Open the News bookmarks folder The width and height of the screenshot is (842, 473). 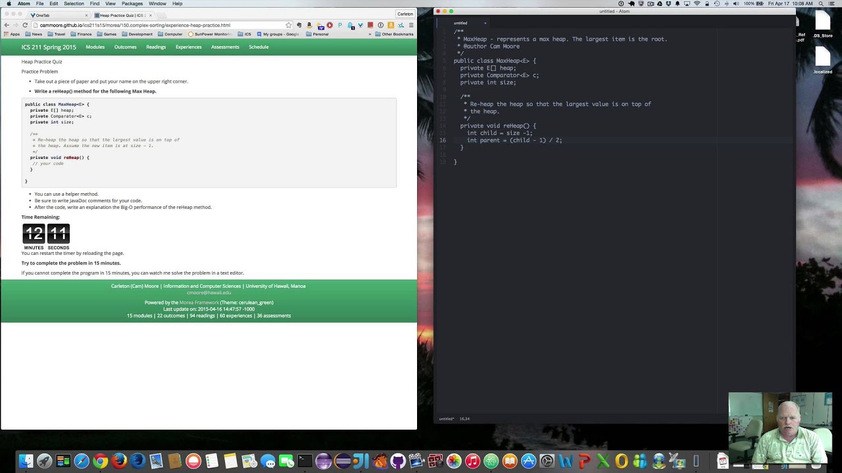coord(33,34)
